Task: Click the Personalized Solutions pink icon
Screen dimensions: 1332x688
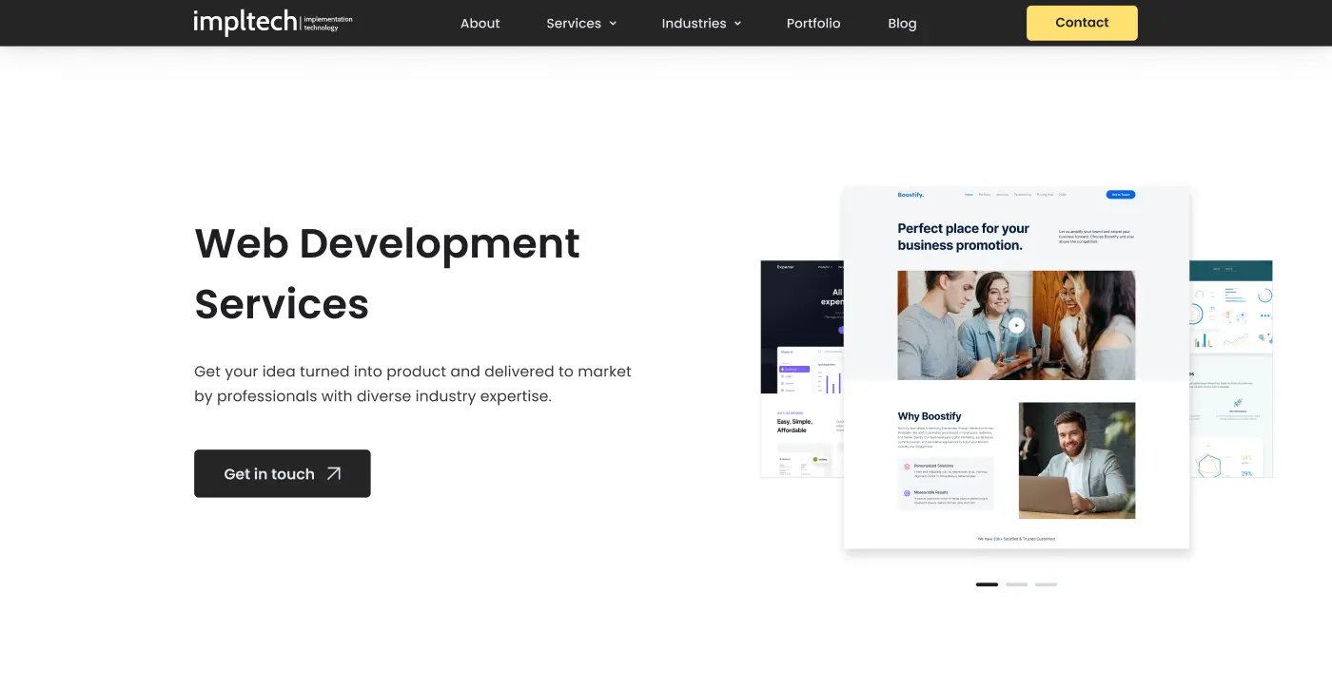Action: [906, 467]
